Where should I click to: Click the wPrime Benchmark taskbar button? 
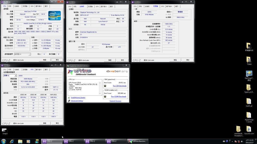(138, 141)
